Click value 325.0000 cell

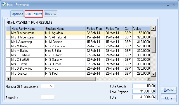[141, 60]
